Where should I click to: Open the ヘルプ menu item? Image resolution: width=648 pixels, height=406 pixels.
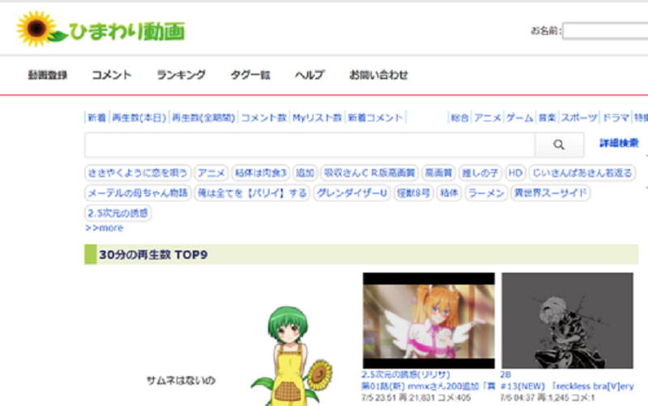point(309,74)
